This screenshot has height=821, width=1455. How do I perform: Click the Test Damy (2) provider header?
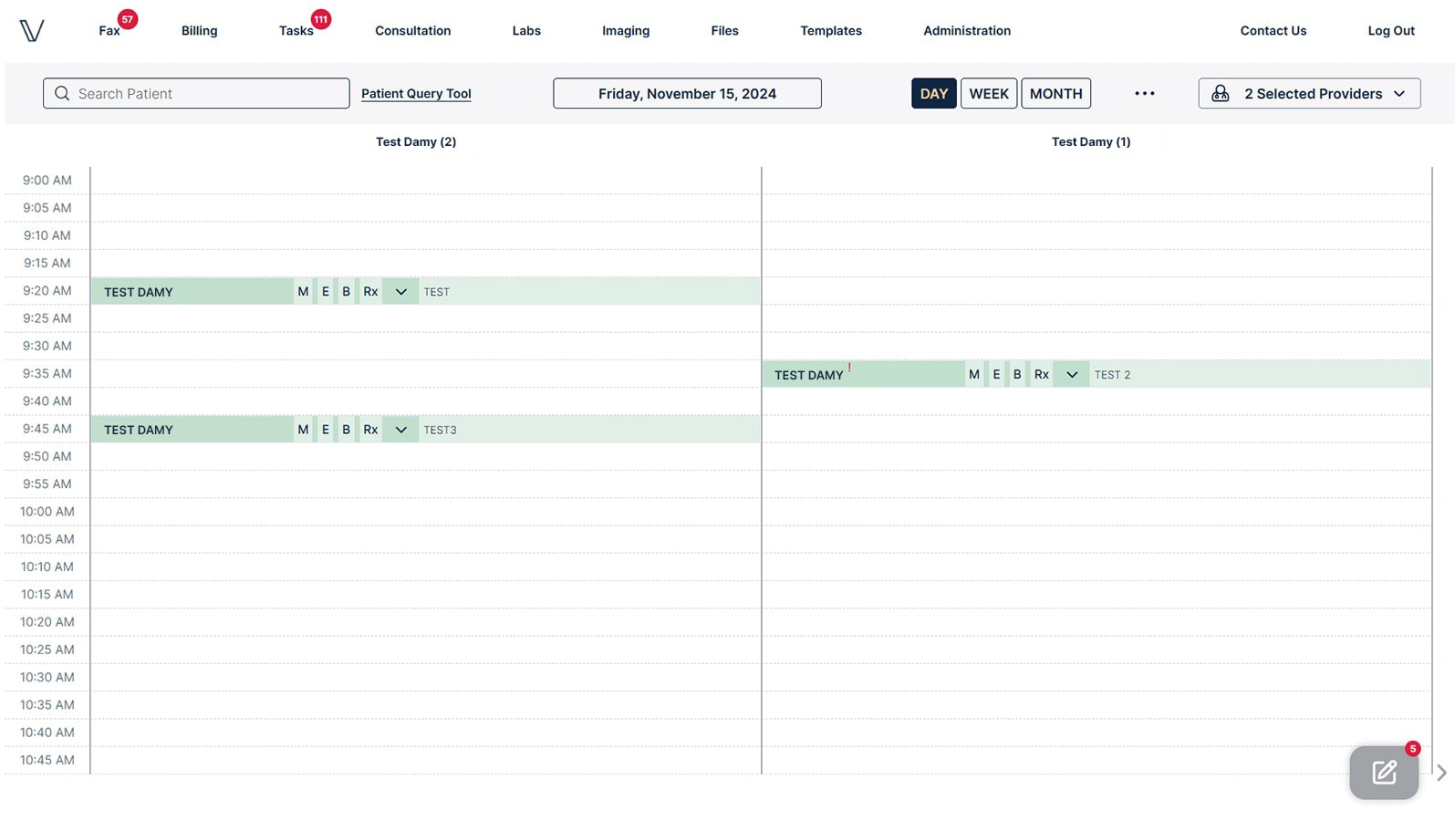point(416,141)
